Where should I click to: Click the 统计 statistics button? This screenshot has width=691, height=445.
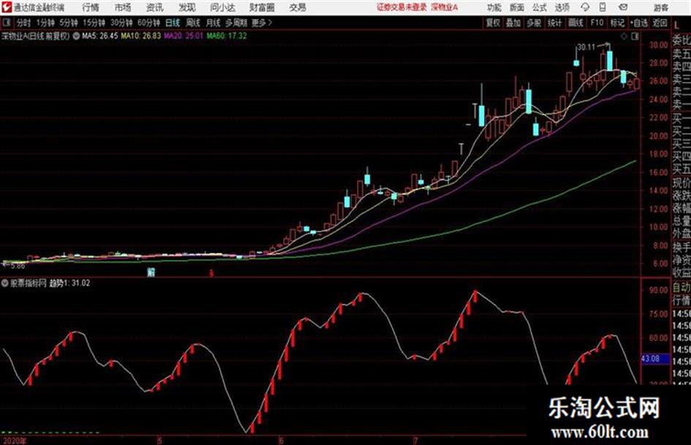555,23
